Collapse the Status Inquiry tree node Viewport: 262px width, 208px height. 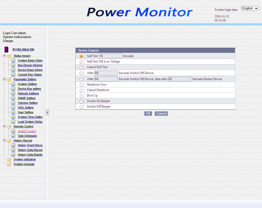tap(4, 56)
